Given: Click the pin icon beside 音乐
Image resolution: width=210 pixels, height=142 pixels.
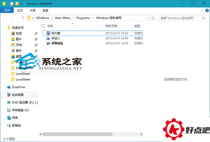Looking at the screenshot, I should 36,51.
